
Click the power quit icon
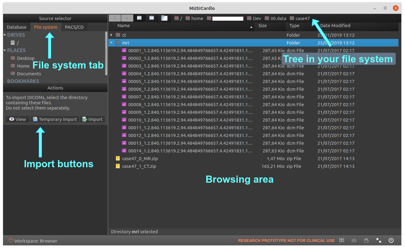tap(391, 240)
